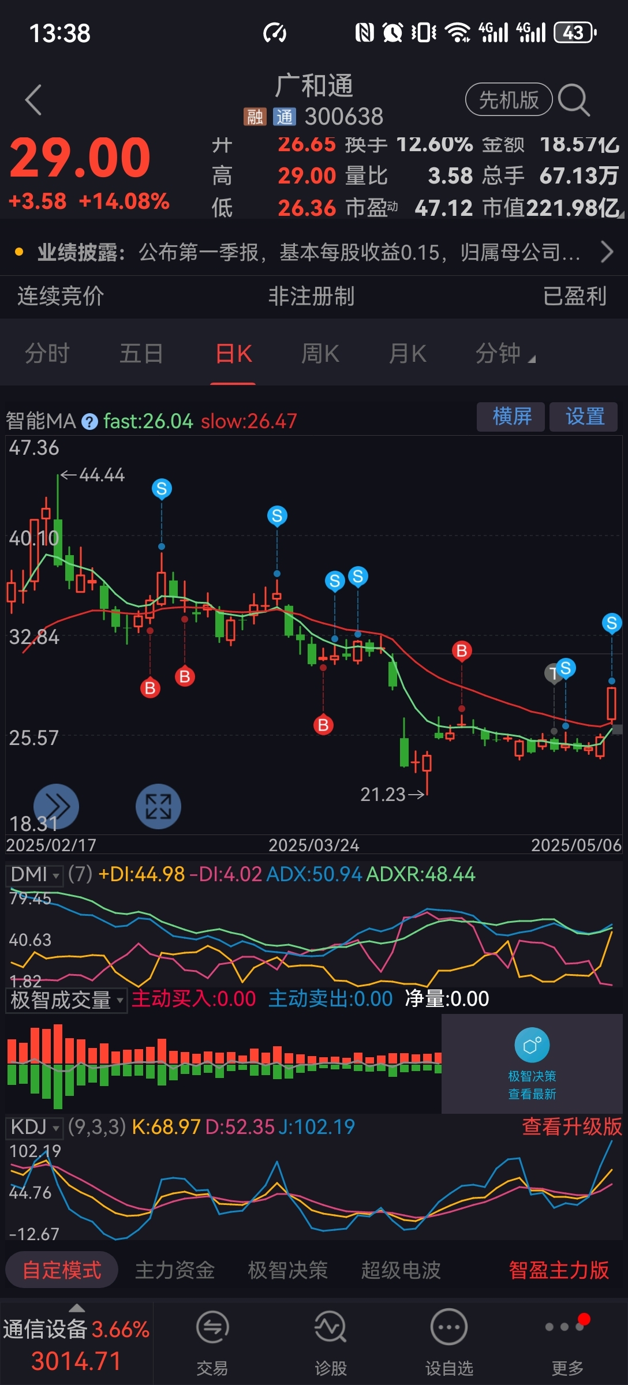Tap the double-arrow scroll forward chart button
The image size is (628, 1385).
point(56,806)
